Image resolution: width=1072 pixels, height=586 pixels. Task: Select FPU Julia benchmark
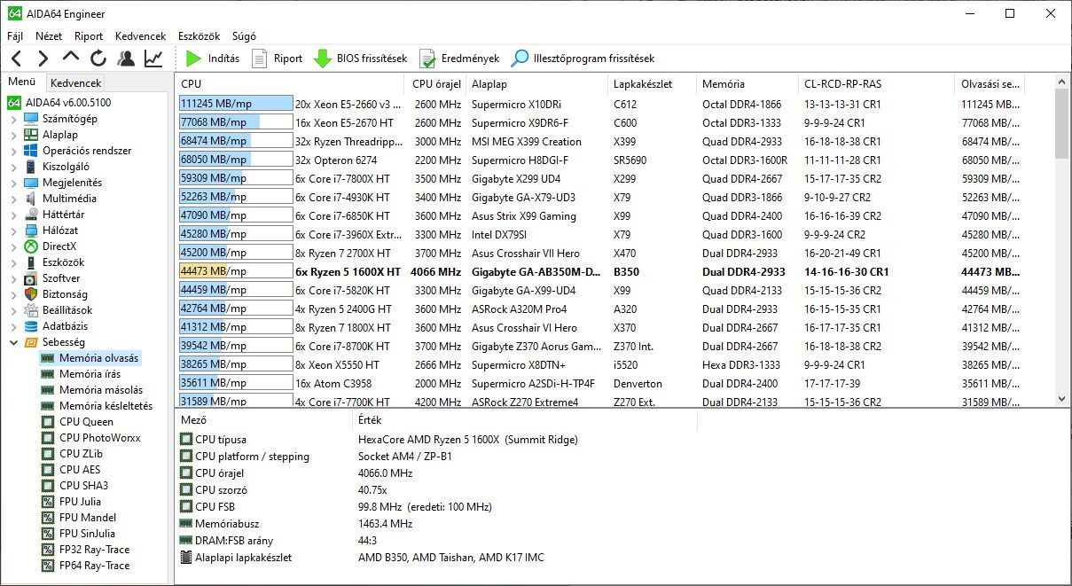tap(80, 501)
